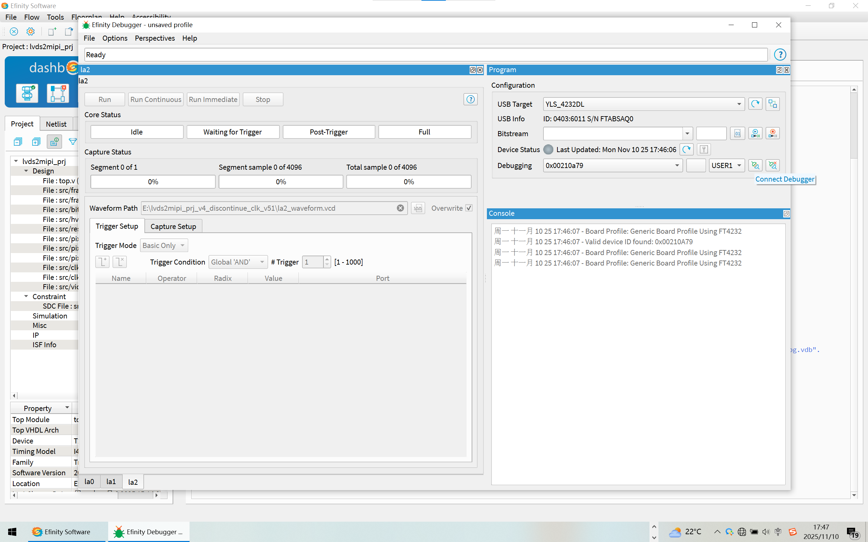The width and height of the screenshot is (868, 542).
Task: Click the Connect Debugger plug icon
Action: [755, 165]
